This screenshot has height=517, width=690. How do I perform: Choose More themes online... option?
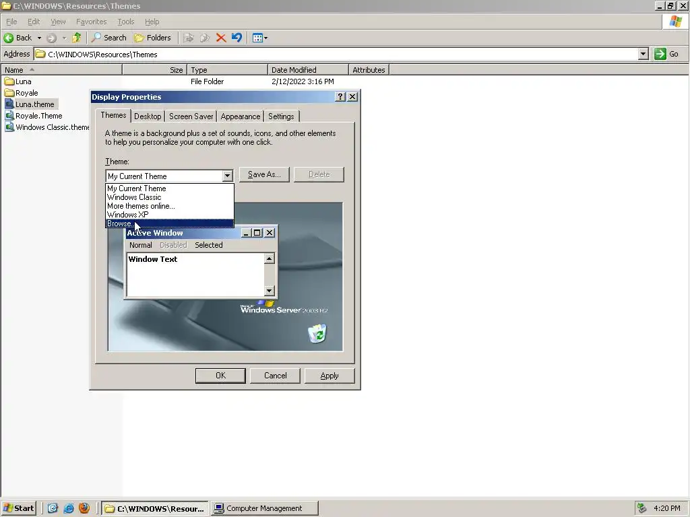(x=170, y=206)
